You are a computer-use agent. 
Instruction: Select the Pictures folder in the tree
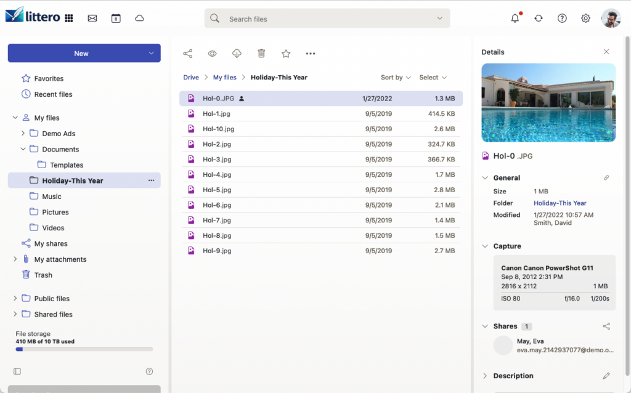(x=55, y=212)
